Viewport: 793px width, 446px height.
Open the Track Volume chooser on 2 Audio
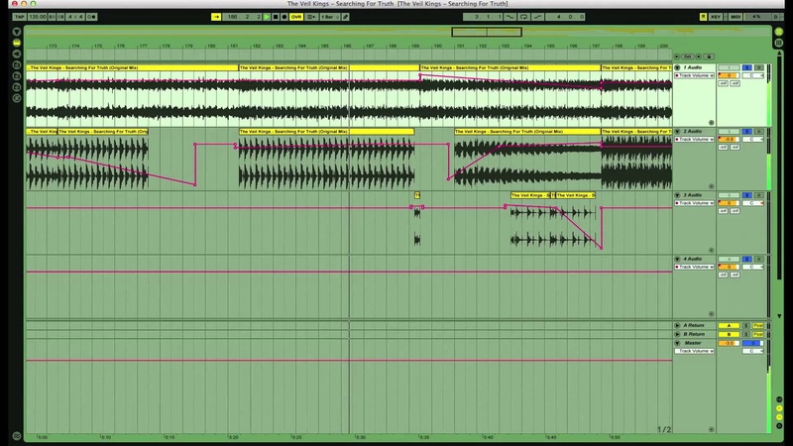click(x=694, y=139)
